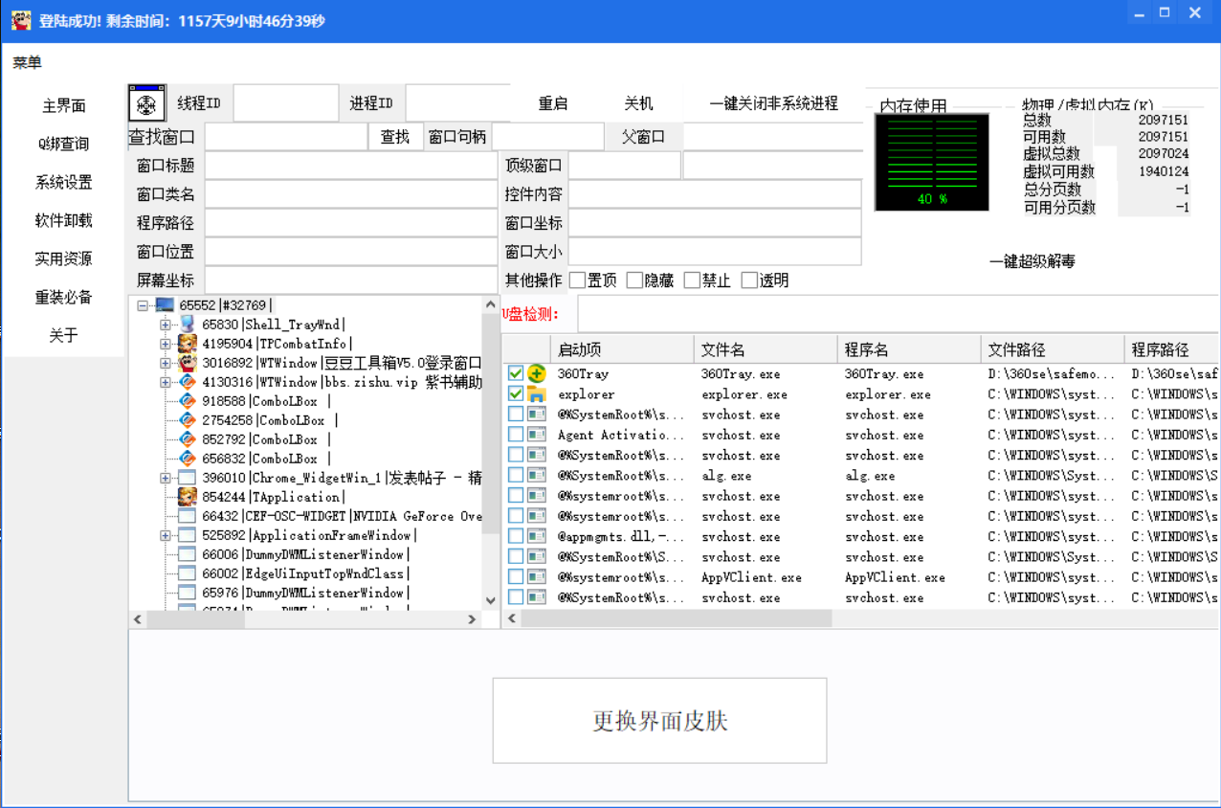Check the Agent Activatio row checkbox
This screenshot has width=1221, height=808.
(x=516, y=435)
